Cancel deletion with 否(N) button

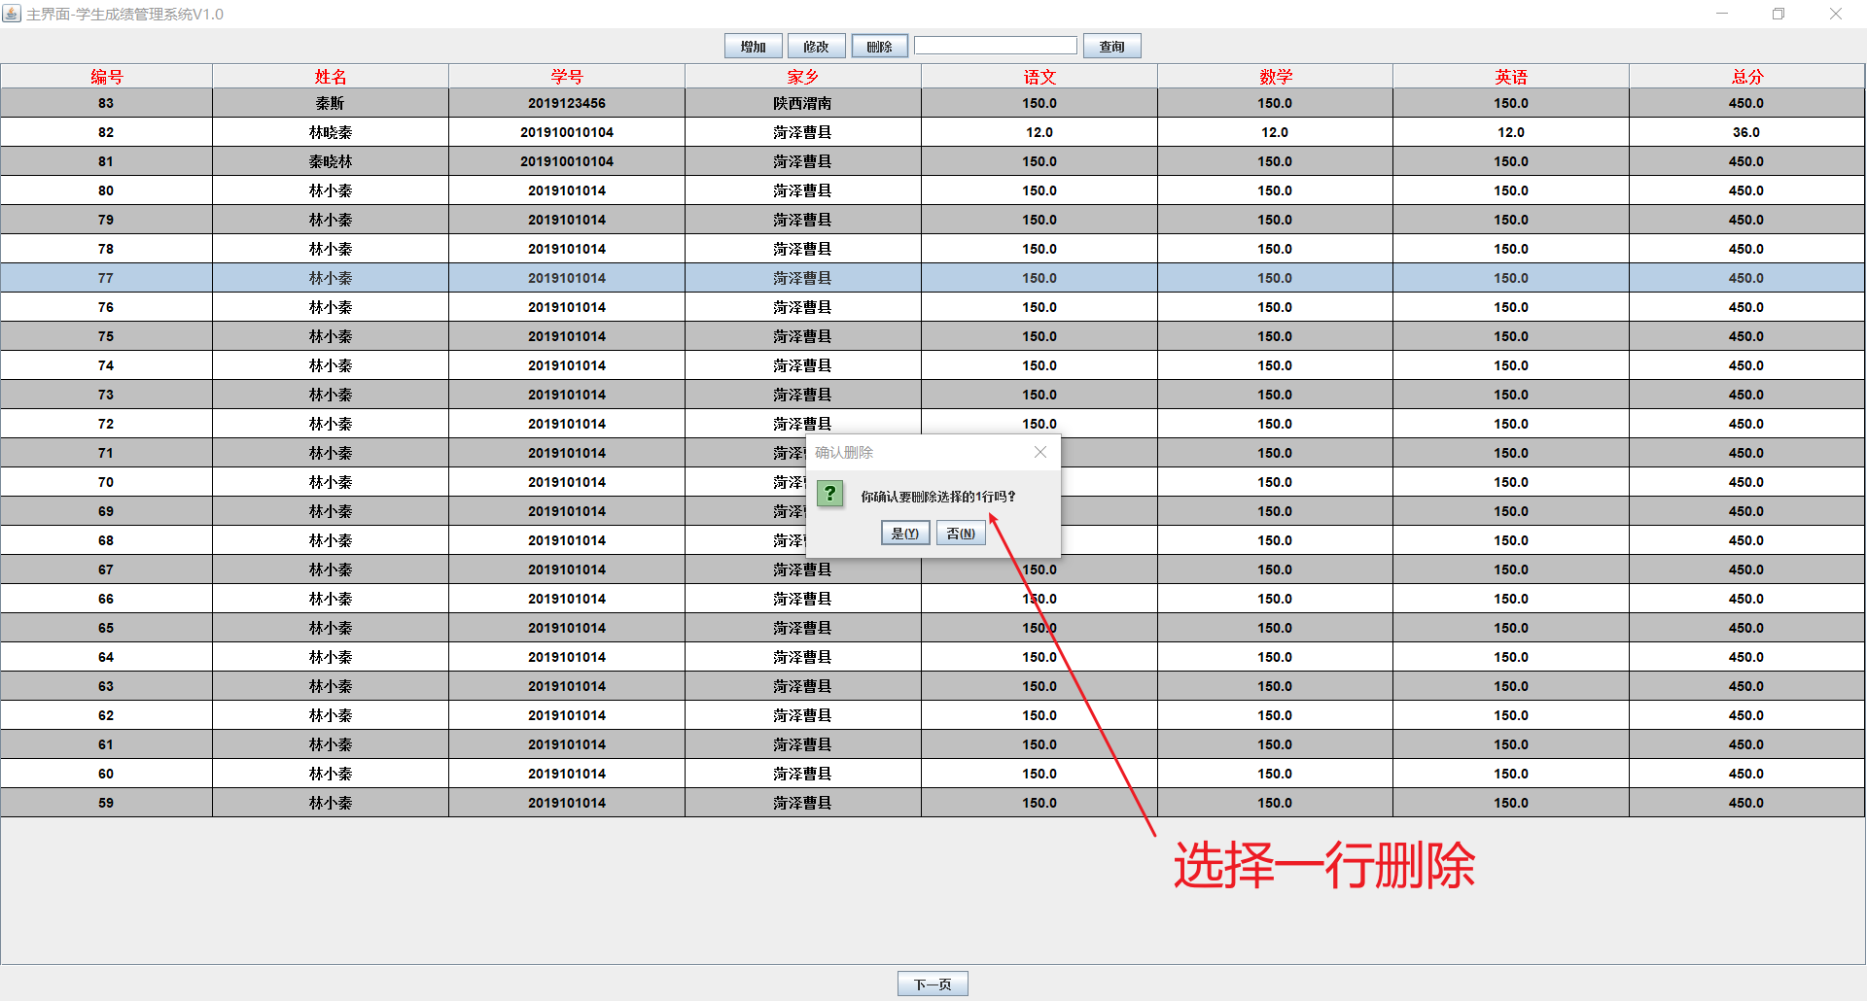(961, 534)
